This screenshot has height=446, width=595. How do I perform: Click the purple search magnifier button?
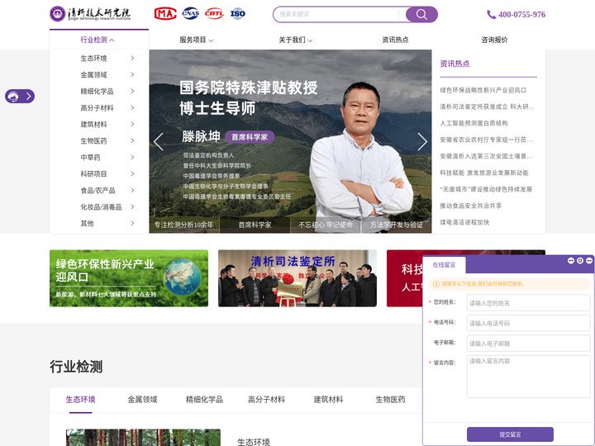(x=421, y=14)
